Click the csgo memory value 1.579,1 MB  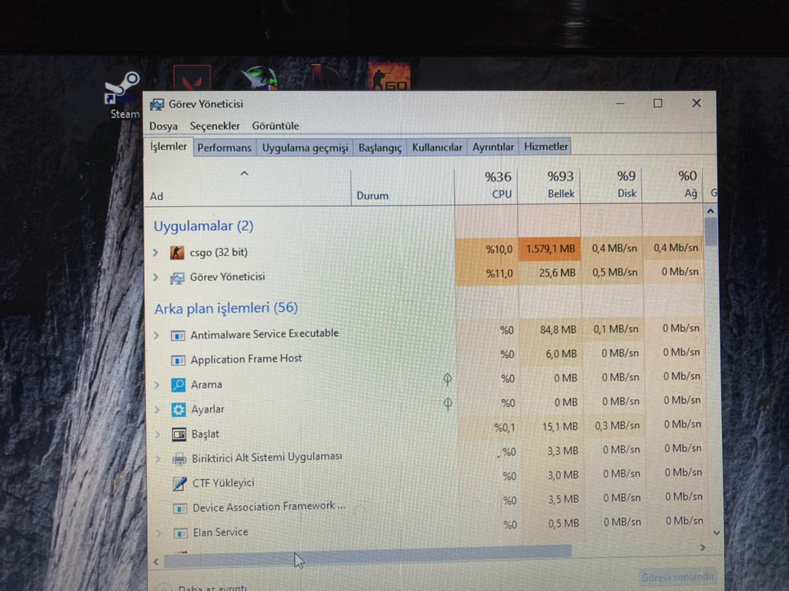(550, 249)
